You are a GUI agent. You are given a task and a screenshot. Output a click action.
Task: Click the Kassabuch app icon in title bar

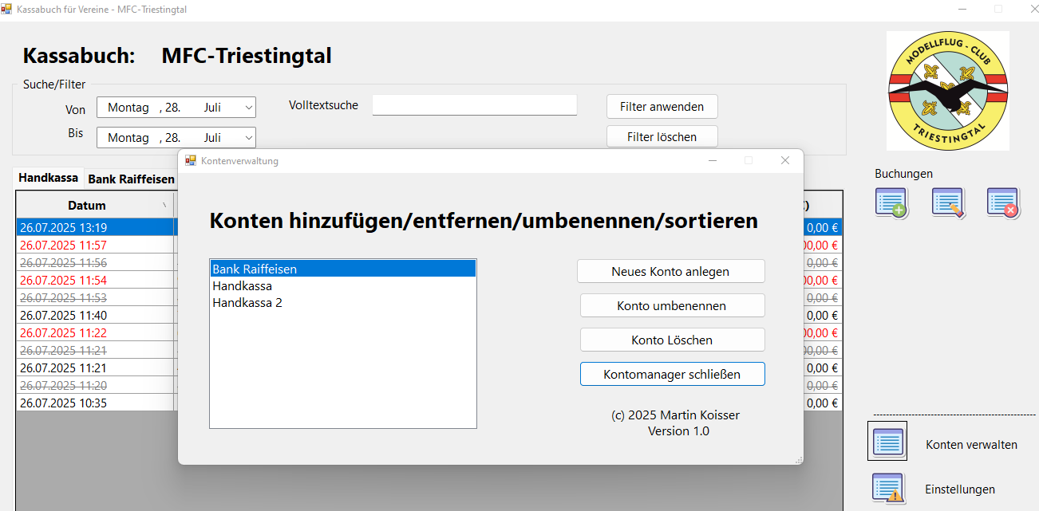(7, 8)
